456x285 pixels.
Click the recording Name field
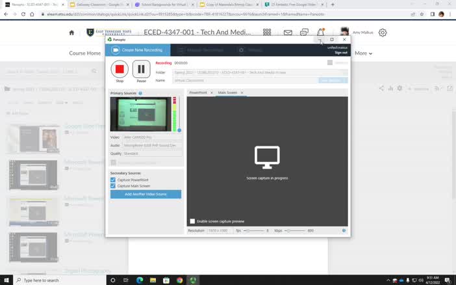[245, 81]
